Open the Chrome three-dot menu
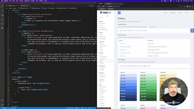The image size is (194, 109). (192, 6)
